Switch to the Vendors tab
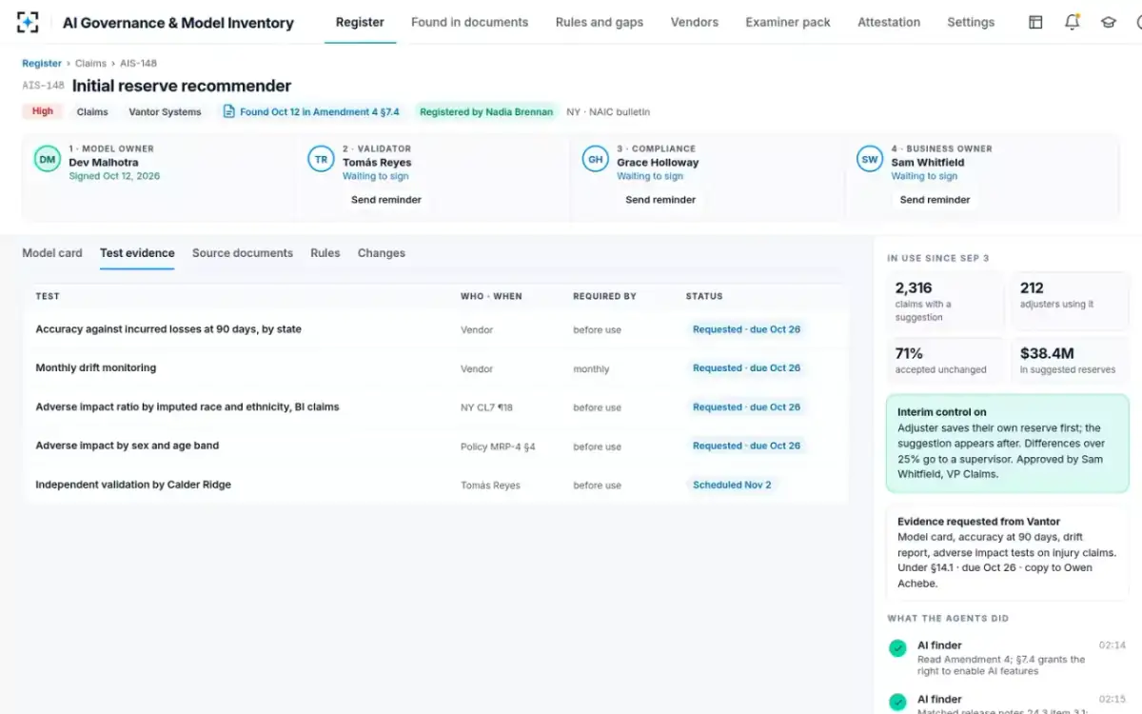The height and width of the screenshot is (714, 1142). click(x=695, y=22)
